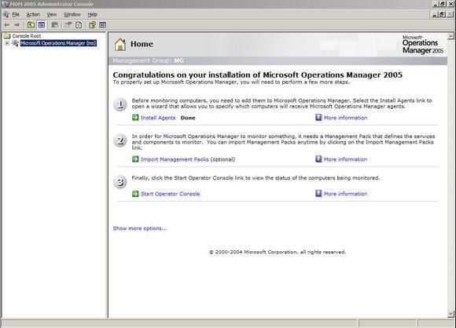The width and height of the screenshot is (456, 328).
Task: Select Console Root in the tree
Action: pyautogui.click(x=27, y=36)
